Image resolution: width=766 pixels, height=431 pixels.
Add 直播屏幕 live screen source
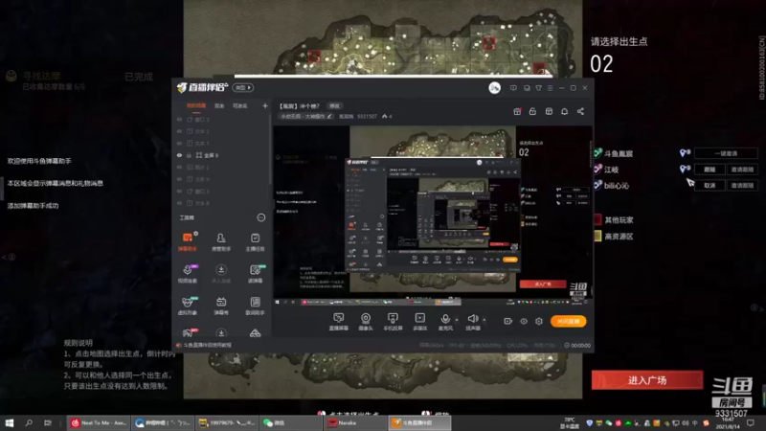click(x=338, y=322)
